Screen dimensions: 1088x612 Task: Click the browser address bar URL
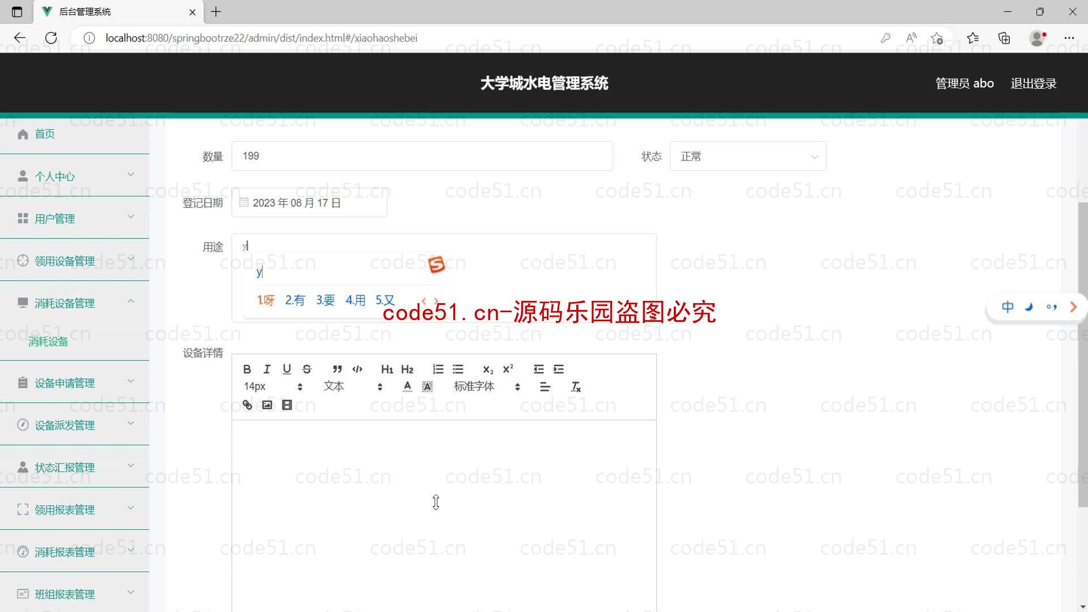coord(261,38)
